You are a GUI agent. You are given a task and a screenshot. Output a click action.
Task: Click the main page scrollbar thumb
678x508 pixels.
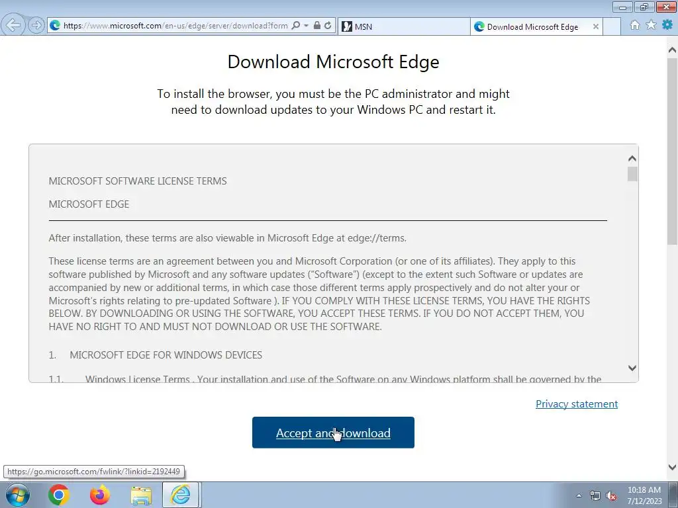pyautogui.click(x=672, y=151)
